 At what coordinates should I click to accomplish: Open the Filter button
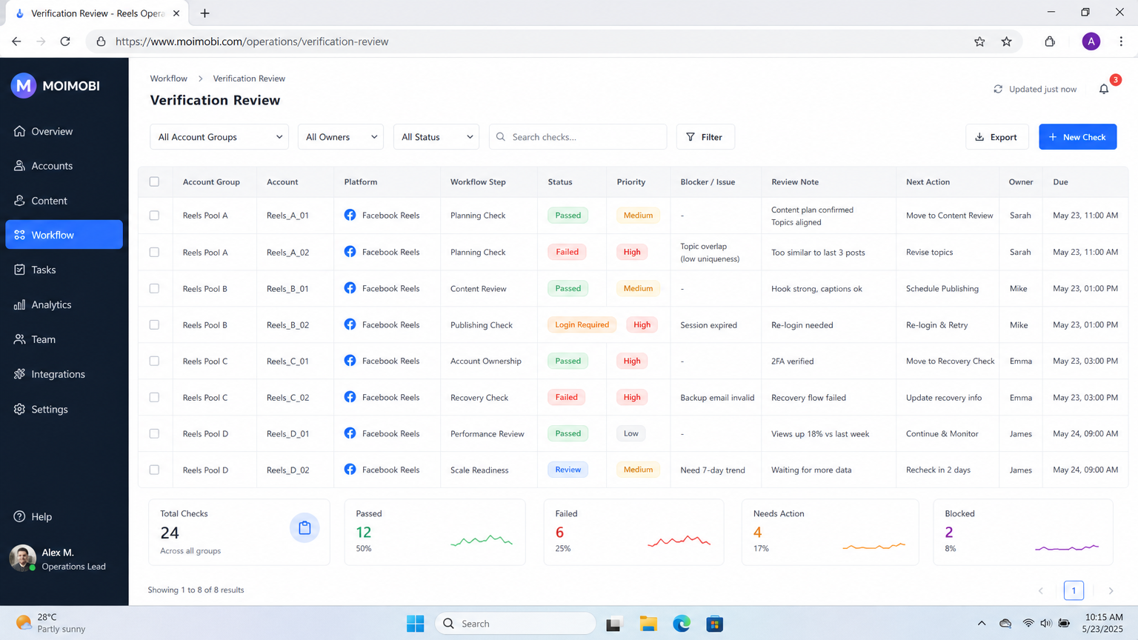[705, 137]
